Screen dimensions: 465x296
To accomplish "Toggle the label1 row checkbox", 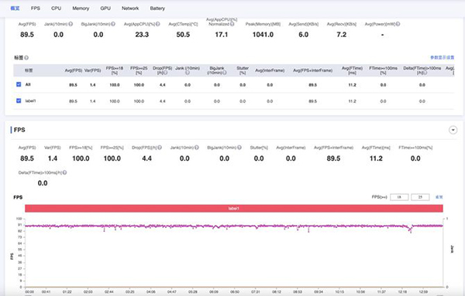I will (19, 100).
